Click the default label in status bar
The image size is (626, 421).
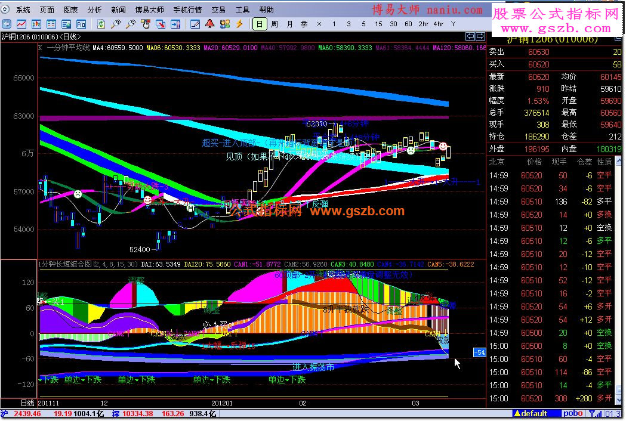tap(530, 414)
